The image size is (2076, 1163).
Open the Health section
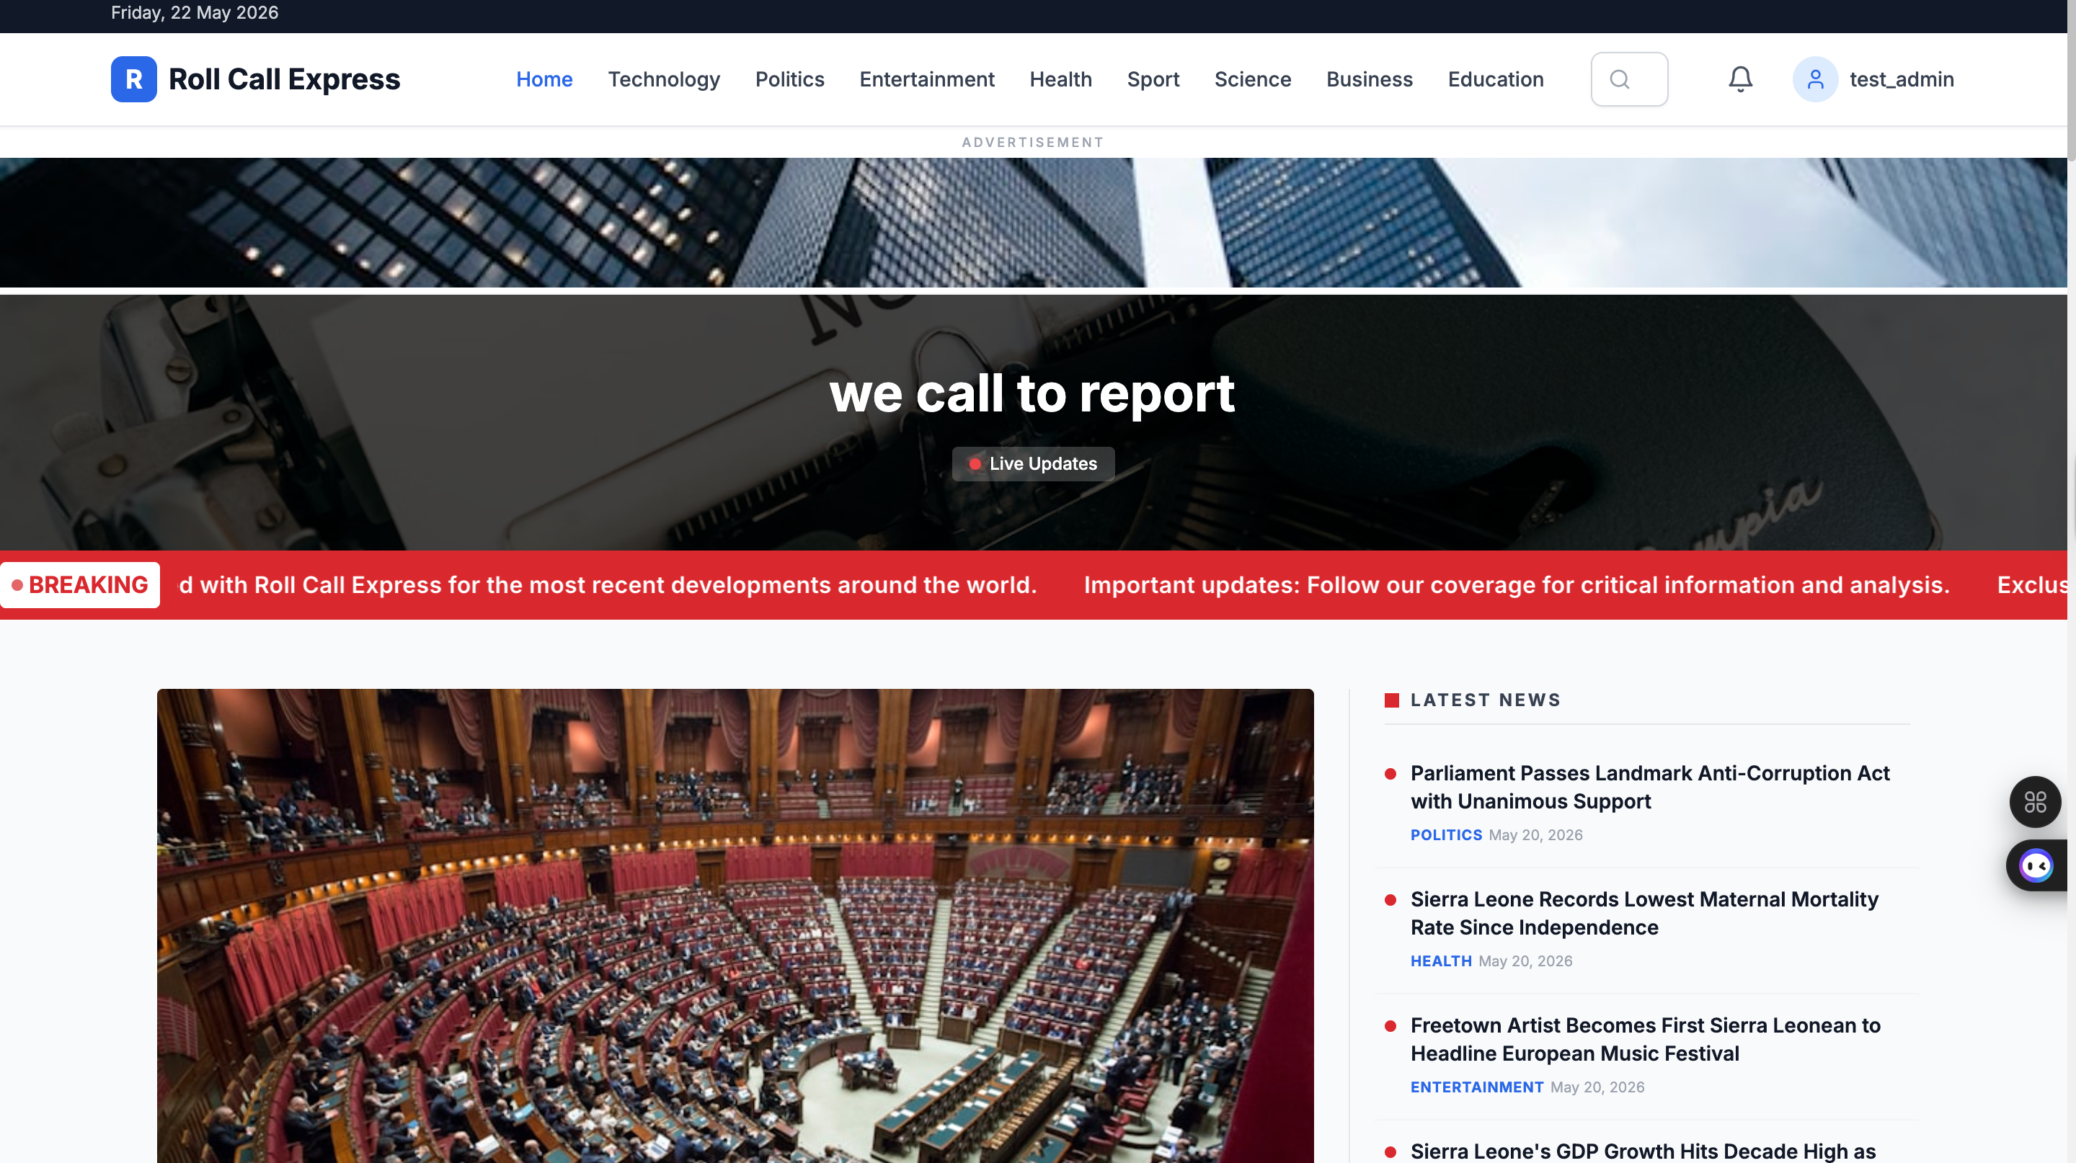(x=1060, y=79)
